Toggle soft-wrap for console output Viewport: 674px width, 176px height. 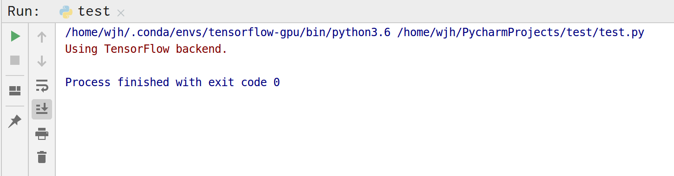point(42,85)
